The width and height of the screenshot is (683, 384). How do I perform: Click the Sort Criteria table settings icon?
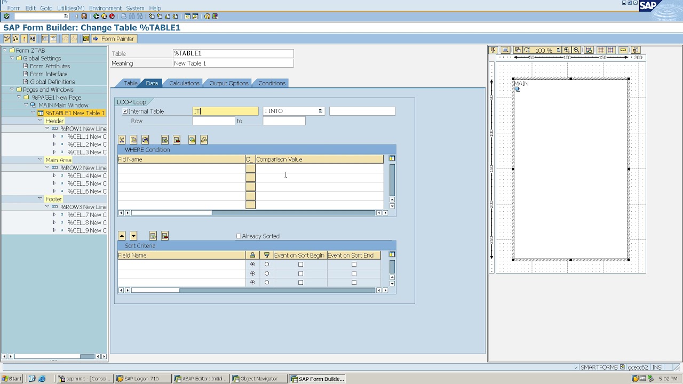coord(392,255)
